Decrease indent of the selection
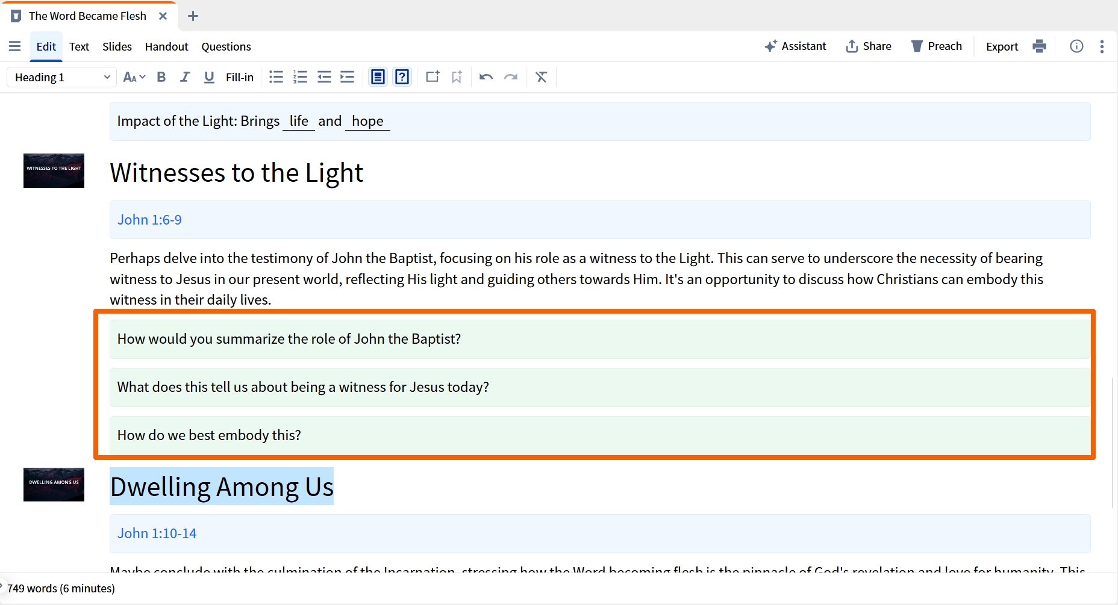1118x605 pixels. click(324, 77)
